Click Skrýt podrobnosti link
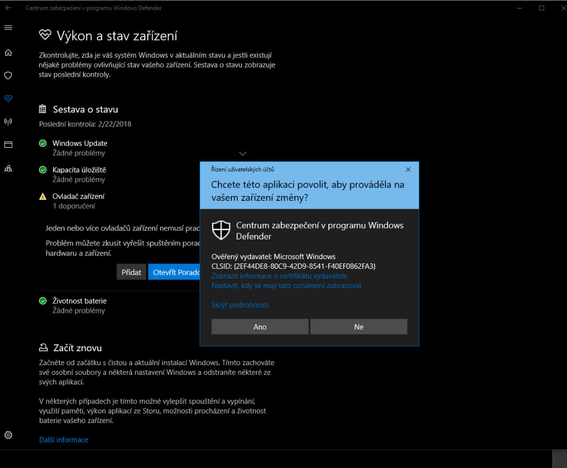Screen dimensions: 567x468 240,305
